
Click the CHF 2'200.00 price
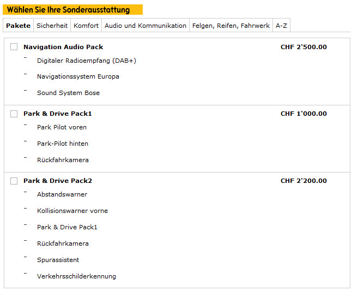pos(304,181)
